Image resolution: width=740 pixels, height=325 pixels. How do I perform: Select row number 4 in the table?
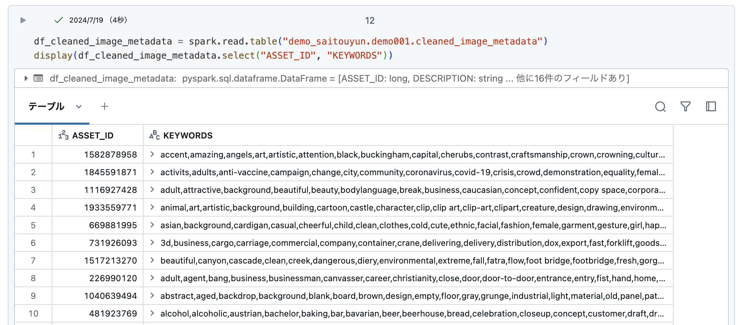(33, 207)
